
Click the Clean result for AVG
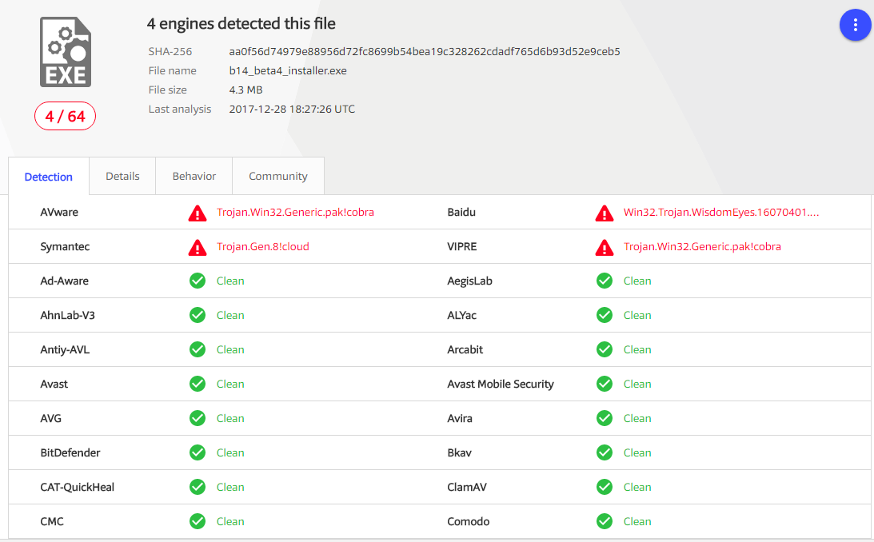[x=230, y=418]
